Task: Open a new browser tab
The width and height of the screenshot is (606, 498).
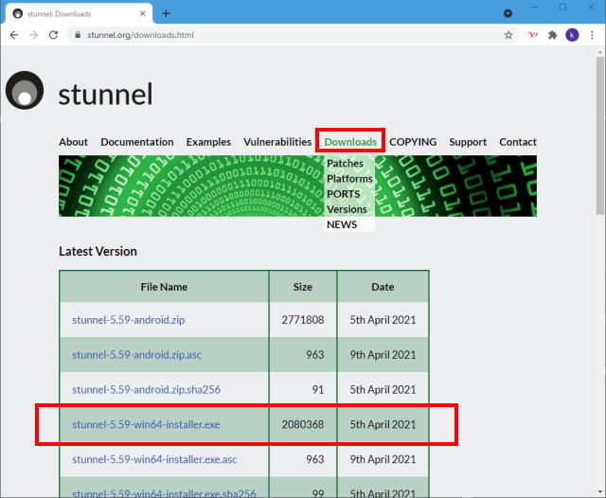Action: (166, 13)
